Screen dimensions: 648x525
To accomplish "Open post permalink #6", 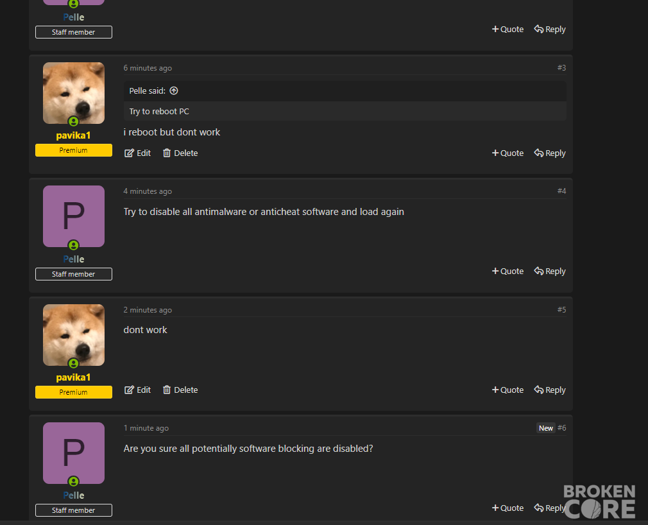I will coord(561,428).
